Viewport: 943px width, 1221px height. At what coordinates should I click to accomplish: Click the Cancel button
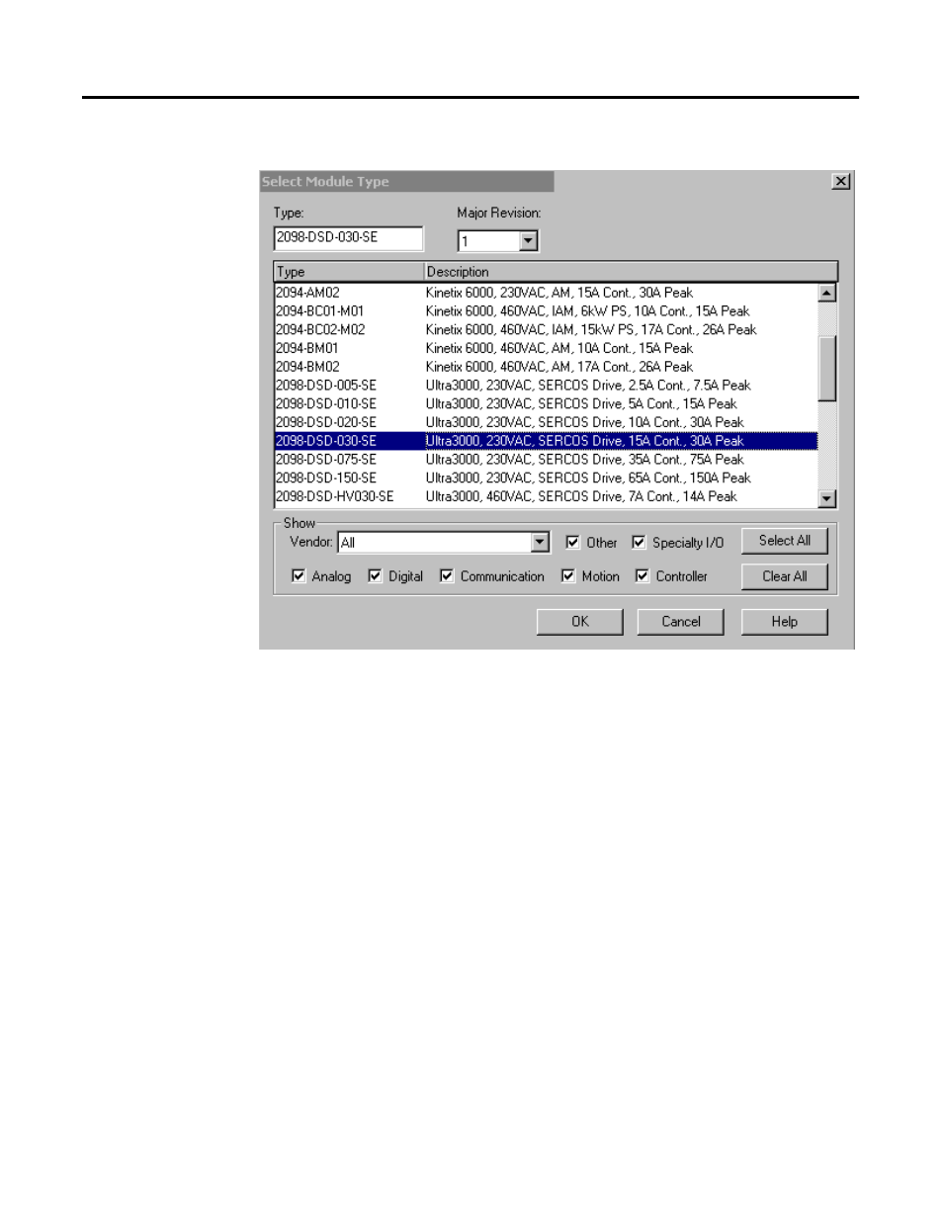tap(680, 622)
